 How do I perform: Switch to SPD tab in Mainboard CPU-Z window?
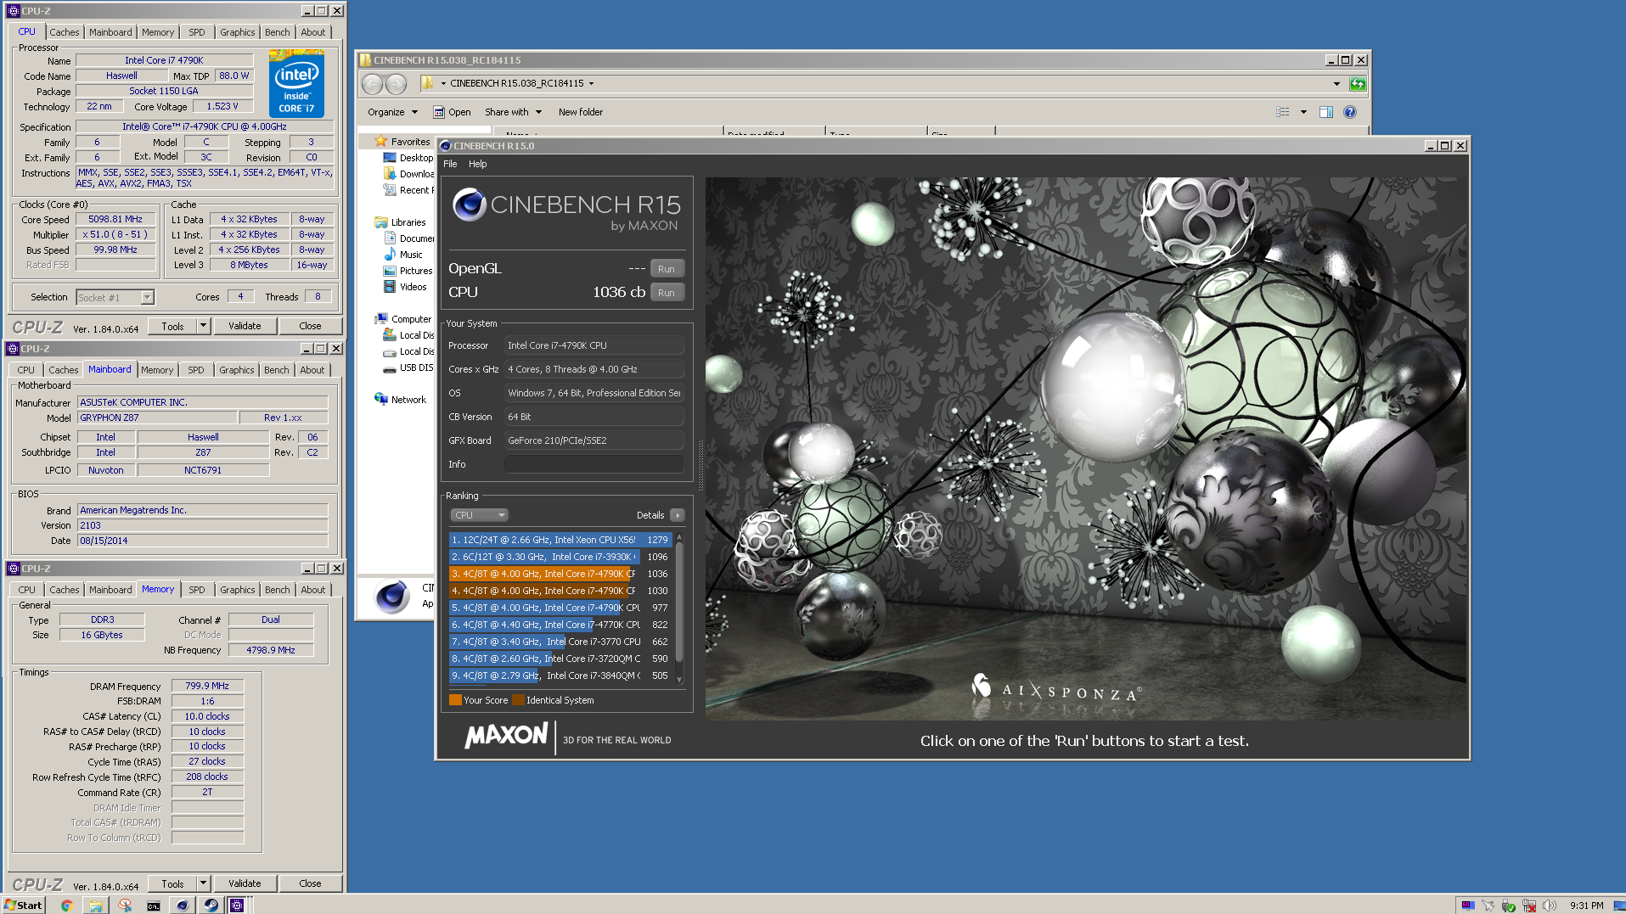pos(196,370)
